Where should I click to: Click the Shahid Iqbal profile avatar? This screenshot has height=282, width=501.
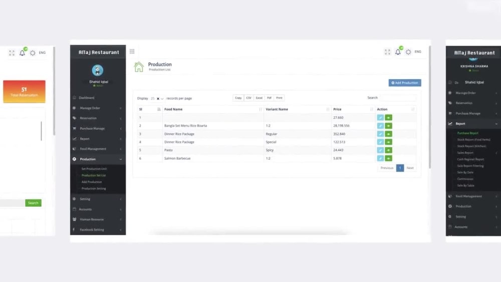tap(98, 70)
